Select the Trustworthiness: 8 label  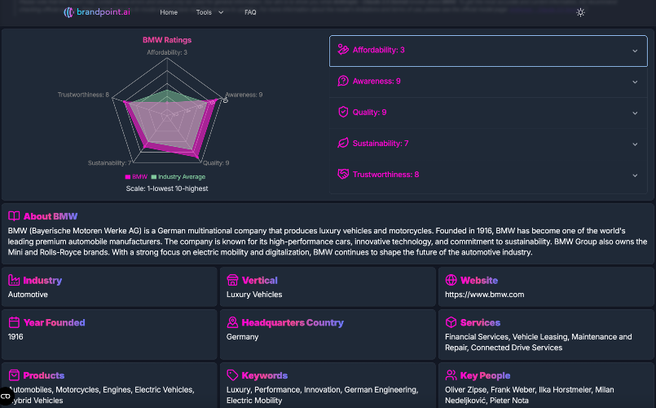coord(385,175)
